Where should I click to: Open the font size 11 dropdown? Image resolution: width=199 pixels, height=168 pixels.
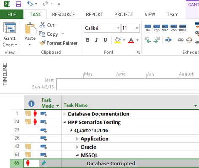tap(137, 28)
